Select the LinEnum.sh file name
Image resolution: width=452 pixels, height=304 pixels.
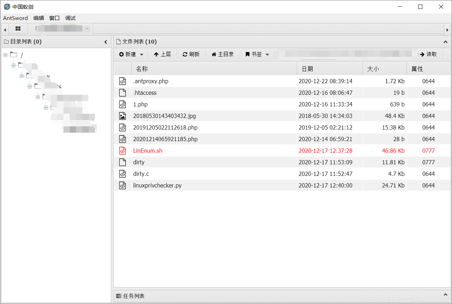(148, 151)
